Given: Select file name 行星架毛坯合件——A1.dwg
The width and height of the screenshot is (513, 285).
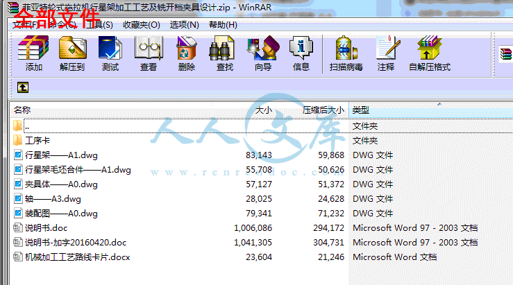Looking at the screenshot, I should (x=78, y=170).
